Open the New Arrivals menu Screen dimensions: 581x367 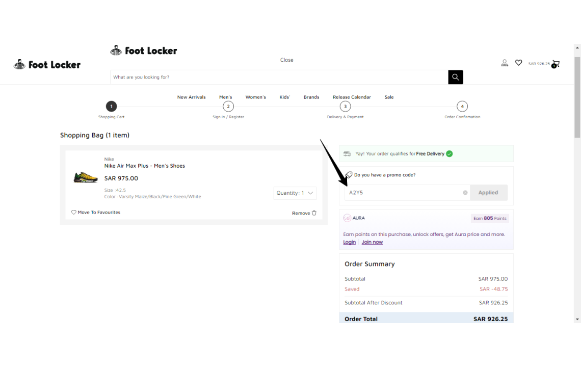click(x=191, y=97)
